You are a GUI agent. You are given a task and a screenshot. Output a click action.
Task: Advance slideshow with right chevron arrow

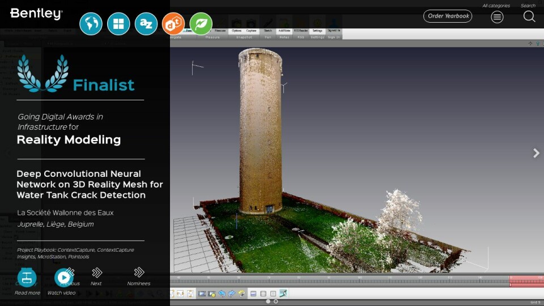(x=536, y=153)
